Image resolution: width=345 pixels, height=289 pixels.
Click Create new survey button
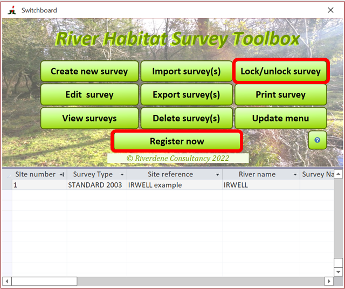[x=89, y=71]
